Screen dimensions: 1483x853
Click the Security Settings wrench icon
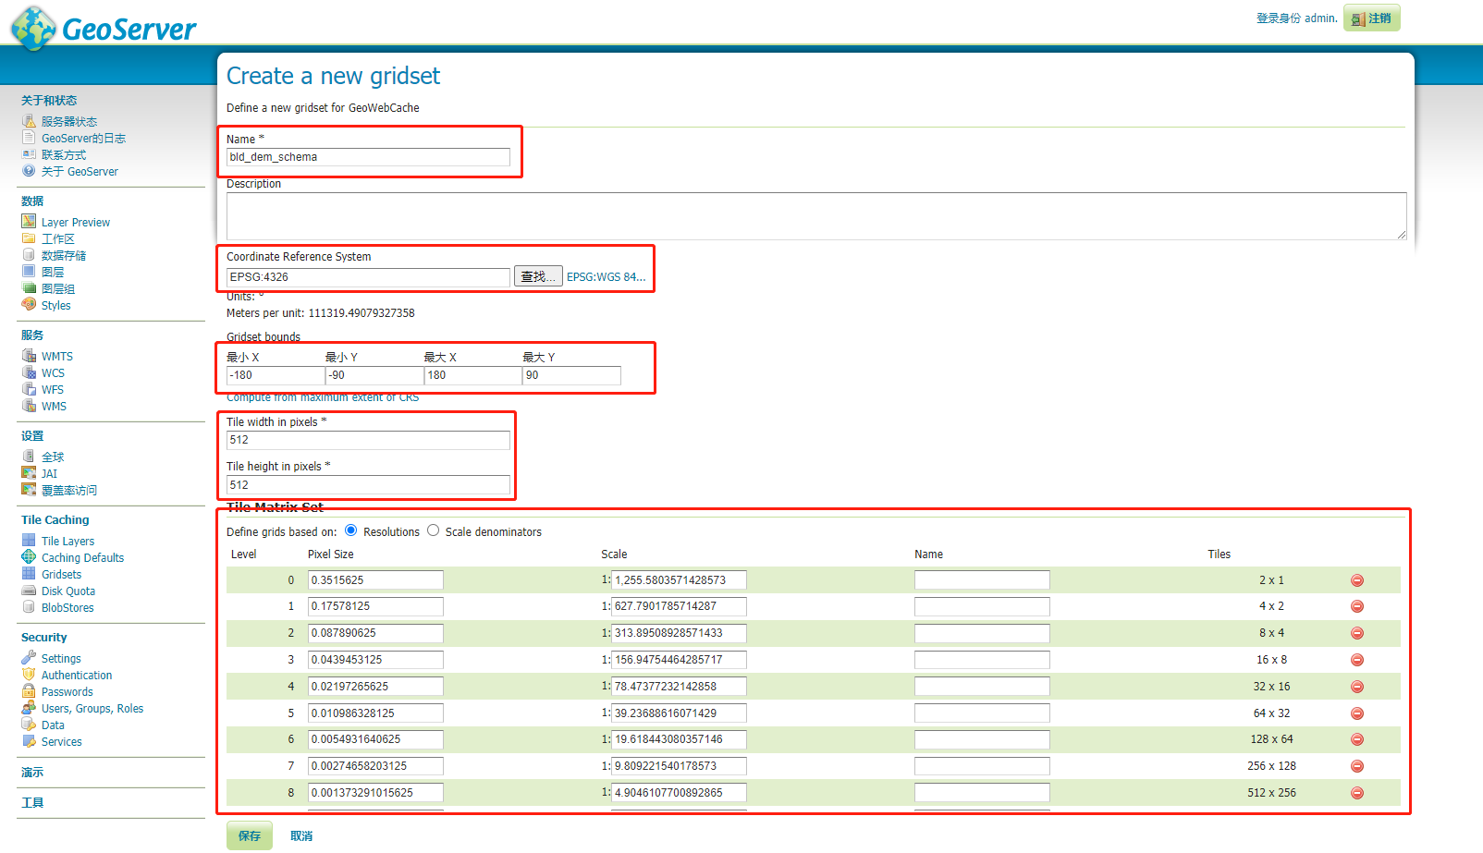(x=29, y=658)
